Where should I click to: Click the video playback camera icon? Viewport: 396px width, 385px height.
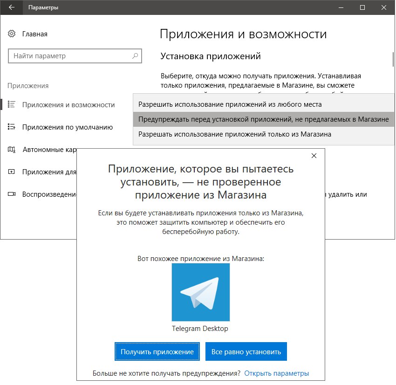[11, 194]
